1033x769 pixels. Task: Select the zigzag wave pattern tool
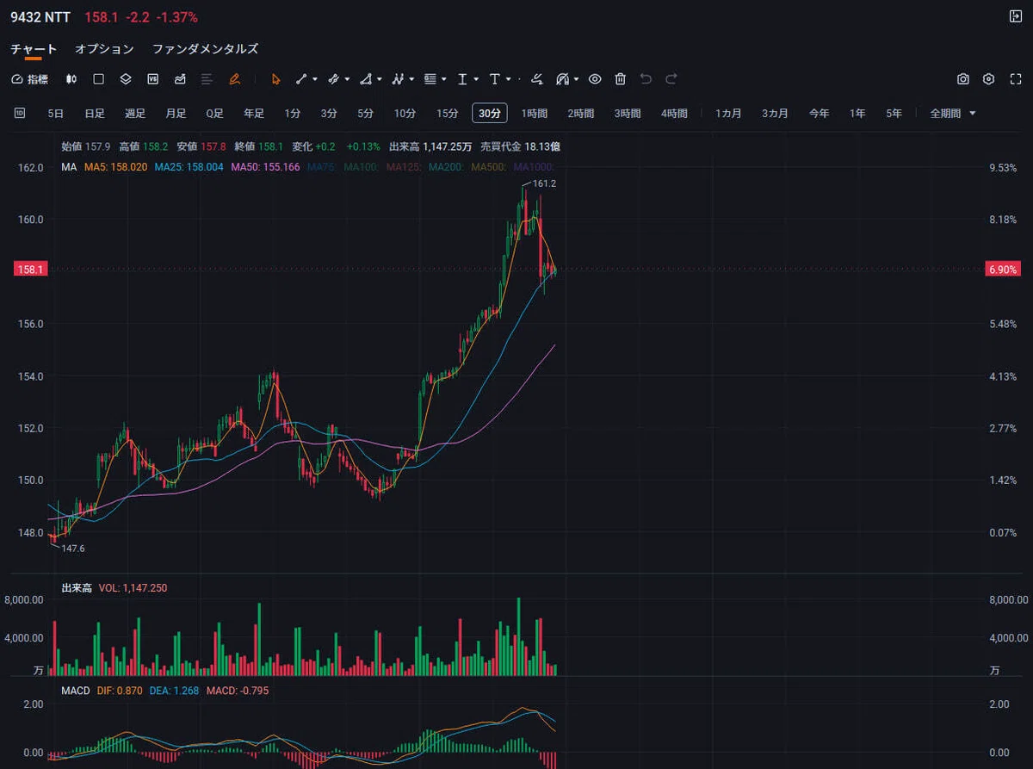click(x=398, y=79)
